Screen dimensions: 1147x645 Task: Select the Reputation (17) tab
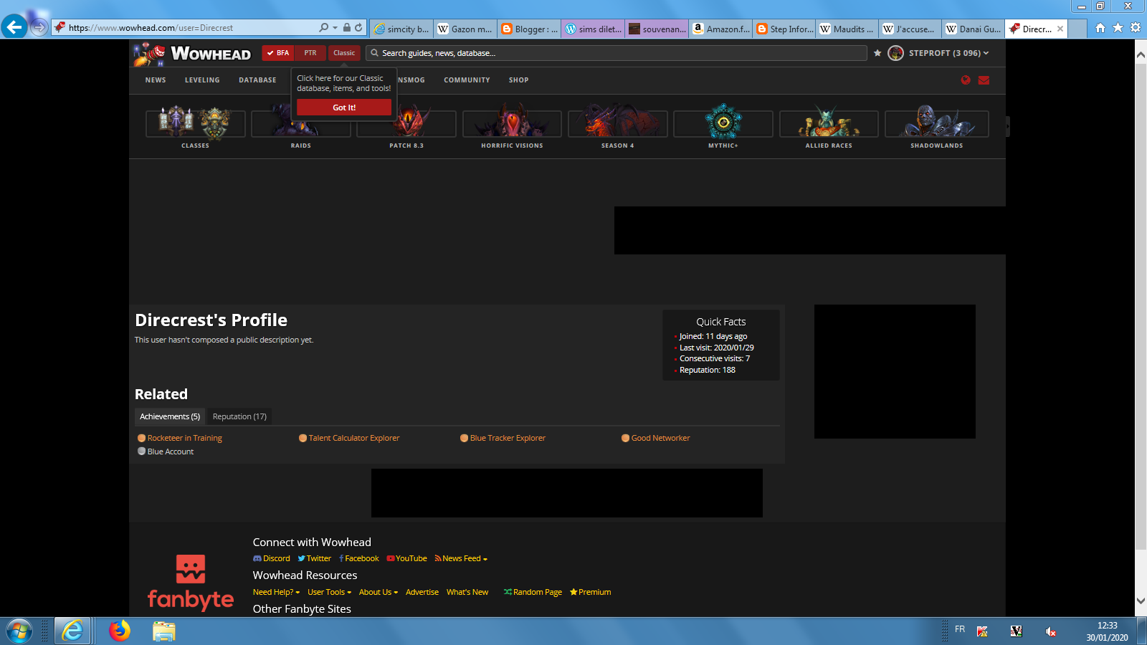[x=239, y=416]
